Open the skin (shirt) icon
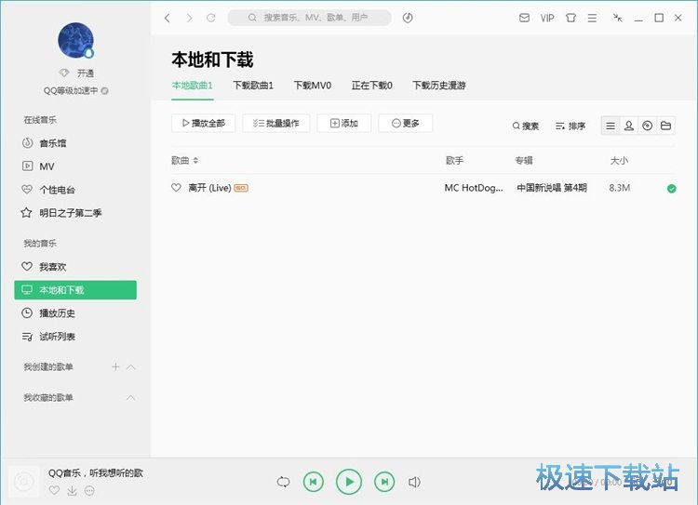This screenshot has height=505, width=698. pos(570,18)
